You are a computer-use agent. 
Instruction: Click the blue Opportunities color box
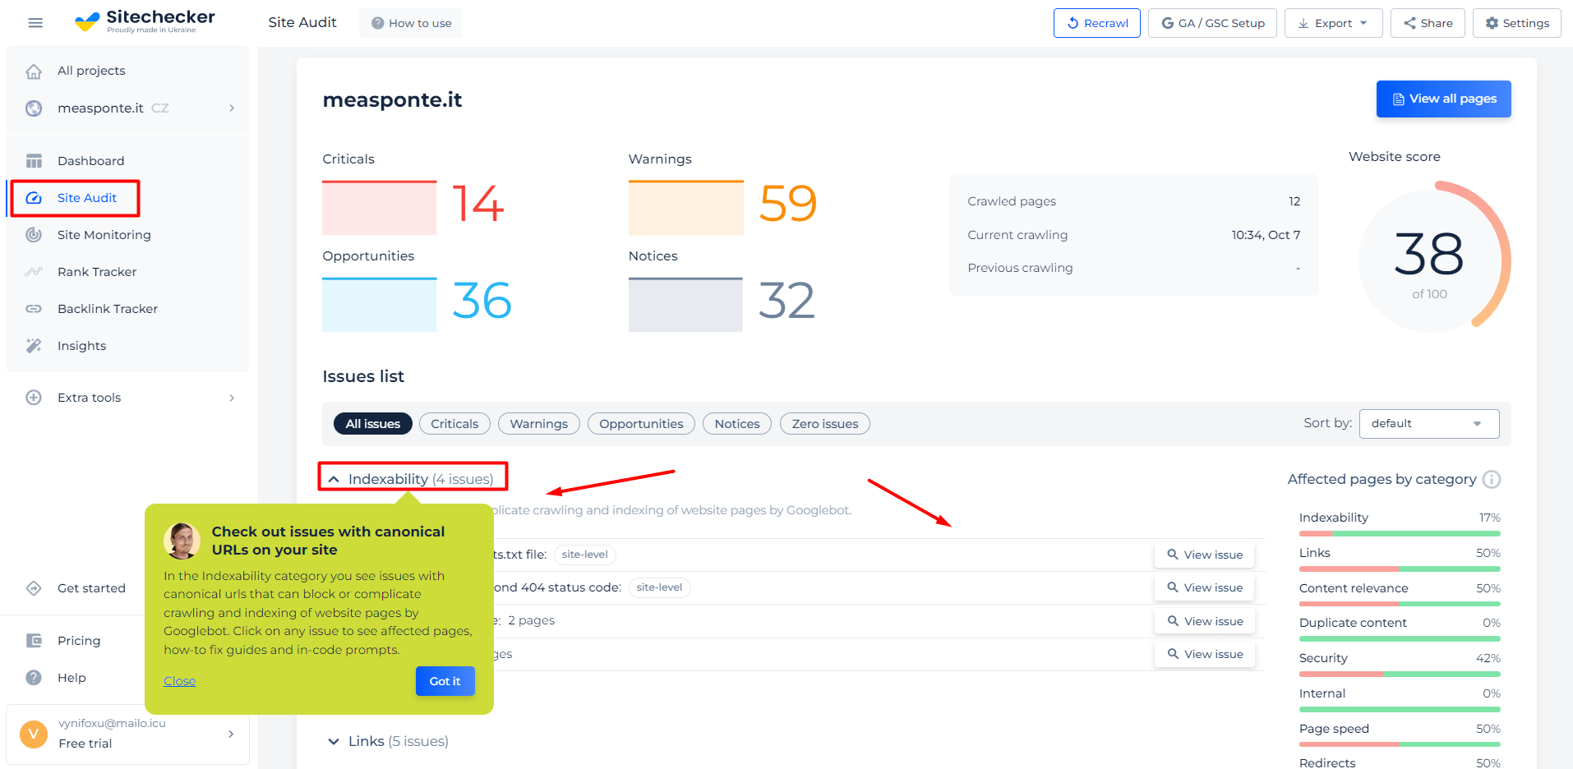click(380, 305)
